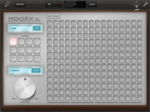Select pattern 1
Screen dimensions: 150x112
[13, 41]
